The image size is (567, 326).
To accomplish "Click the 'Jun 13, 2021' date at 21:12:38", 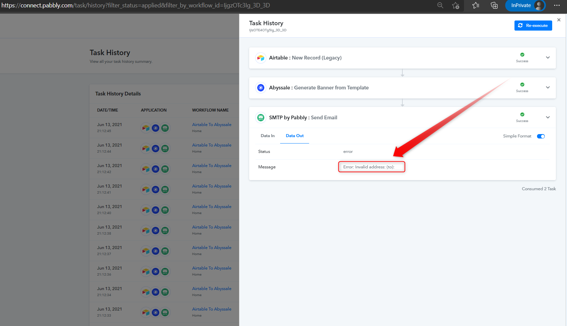I will click(109, 227).
